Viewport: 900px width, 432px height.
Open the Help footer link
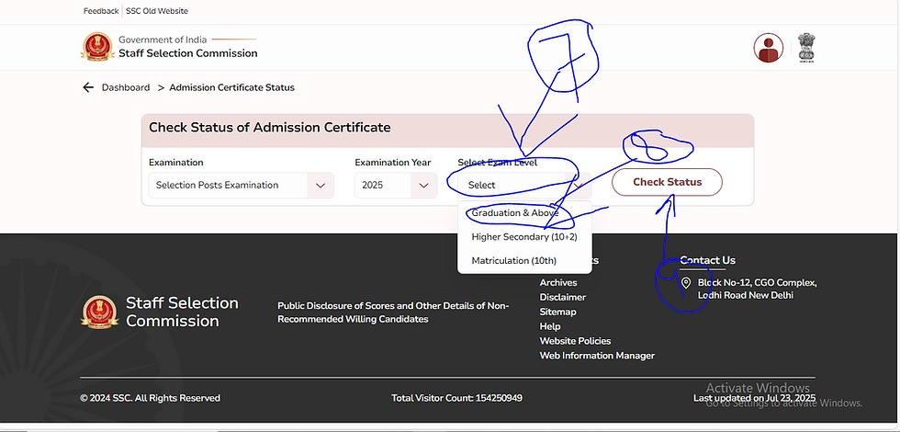(x=550, y=326)
